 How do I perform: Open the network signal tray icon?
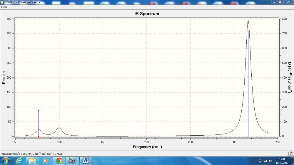[x=265, y=161]
